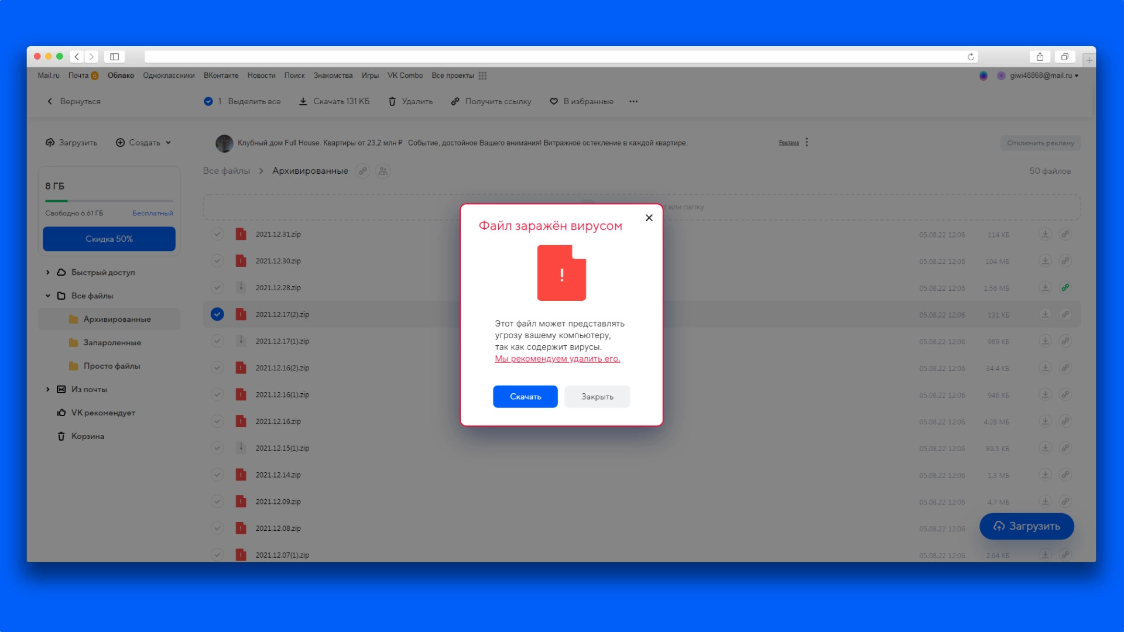1124x632 pixels.
Task: Open the Создать dropdown menu
Action: coord(144,142)
